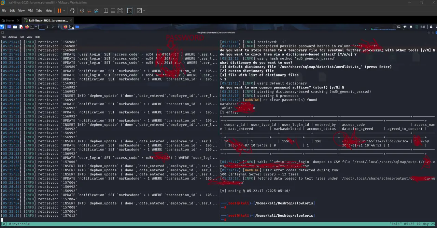Screen dimensions: 437x228
Task: Close the kali-linux VM tab
Action: point(71,20)
